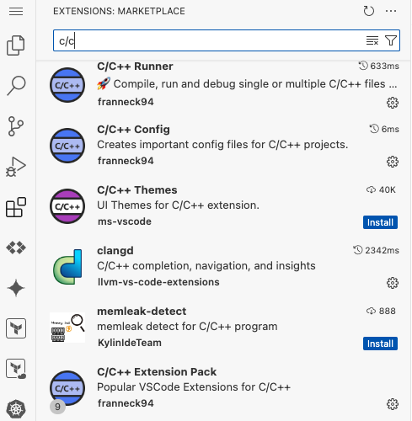Viewport: 412px width, 421px height.
Task: Open the Kubernetes helm-wheel sidebar icon
Action: [16, 409]
